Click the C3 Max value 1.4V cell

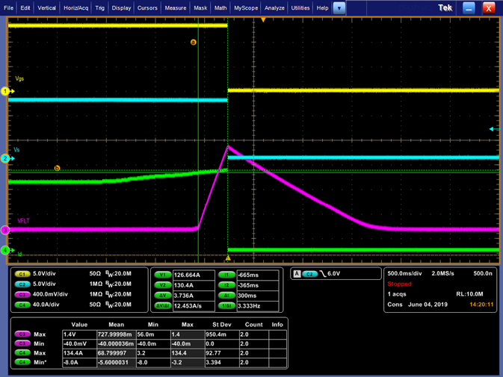pyautogui.click(x=79, y=334)
